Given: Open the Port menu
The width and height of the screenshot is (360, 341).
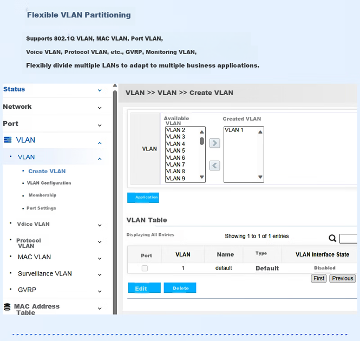Looking at the screenshot, I should (11, 123).
